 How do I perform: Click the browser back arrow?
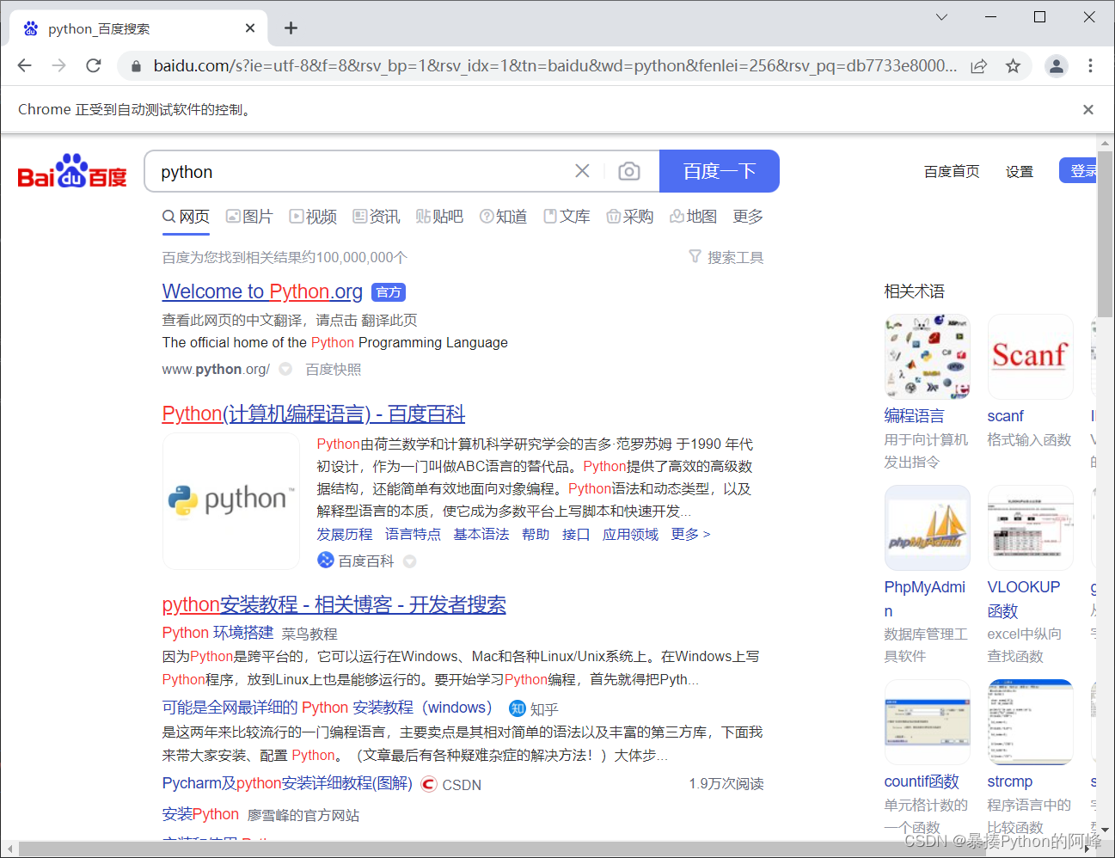click(x=24, y=65)
